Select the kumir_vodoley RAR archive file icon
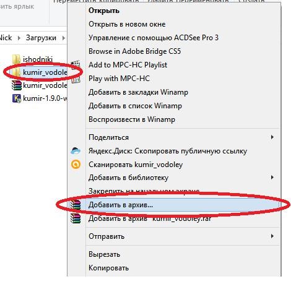 (17, 85)
